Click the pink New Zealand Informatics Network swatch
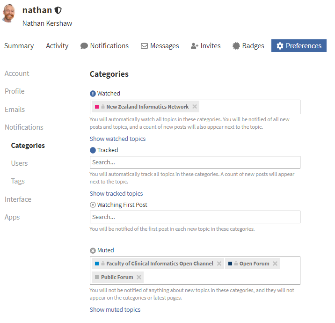The height and width of the screenshot is (323, 335). pos(97,107)
